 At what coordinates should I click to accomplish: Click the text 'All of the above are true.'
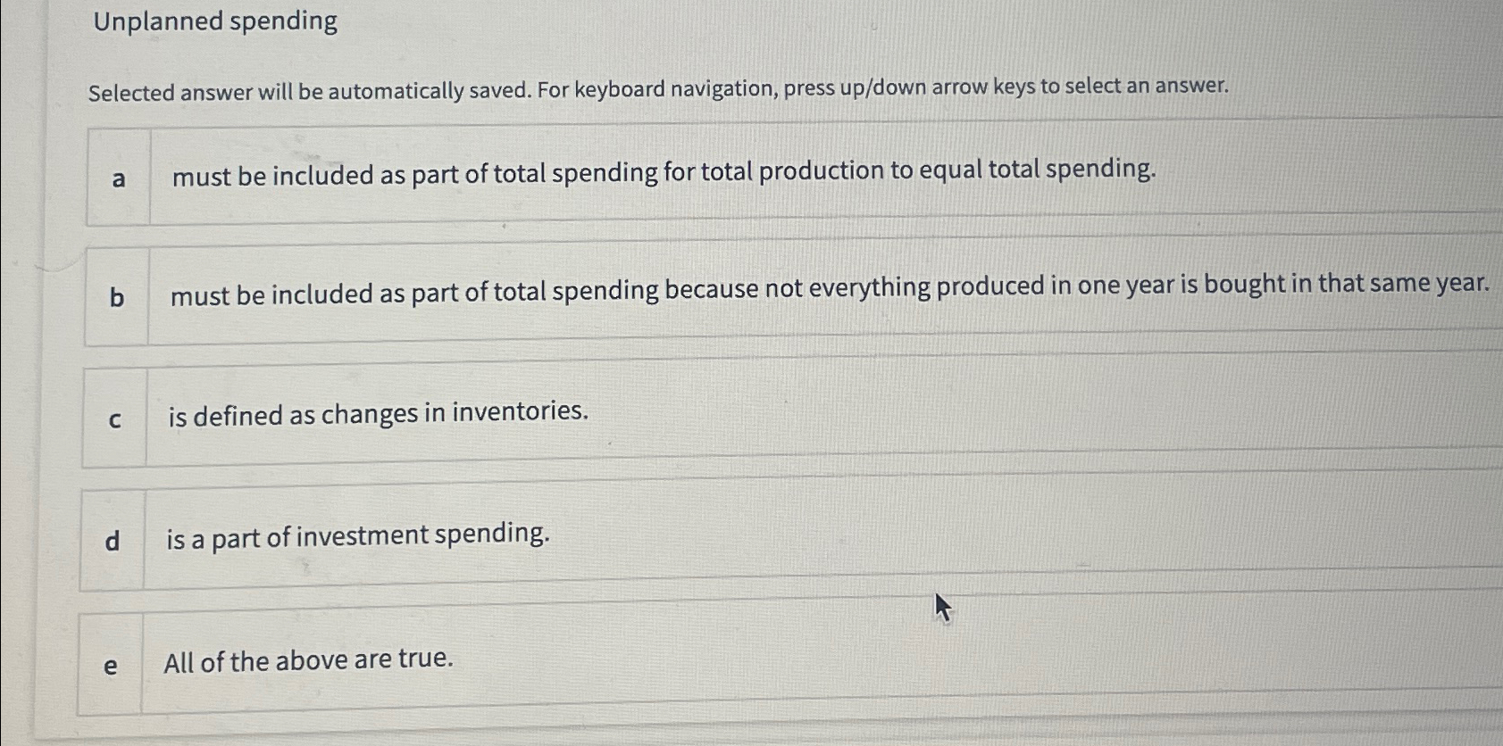coord(307,660)
